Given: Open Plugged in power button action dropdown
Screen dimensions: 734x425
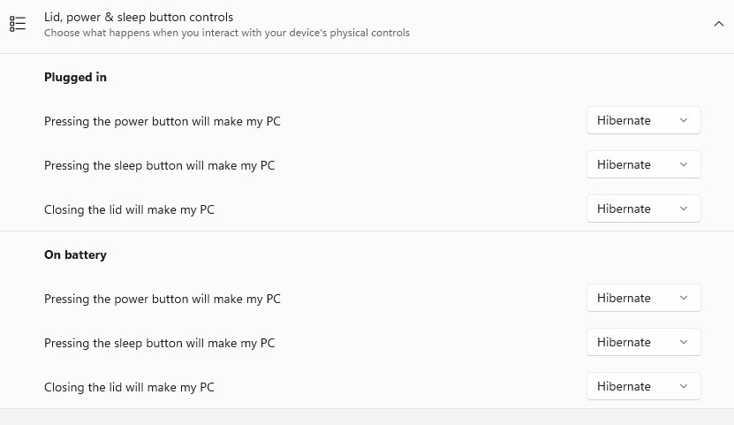Looking at the screenshot, I should click(644, 120).
